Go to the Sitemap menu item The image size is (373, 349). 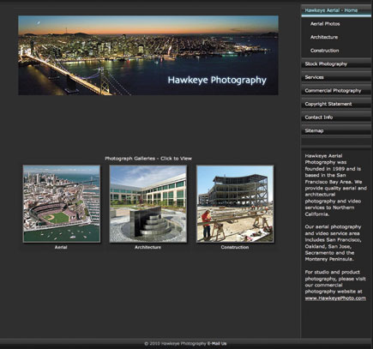tap(336, 131)
